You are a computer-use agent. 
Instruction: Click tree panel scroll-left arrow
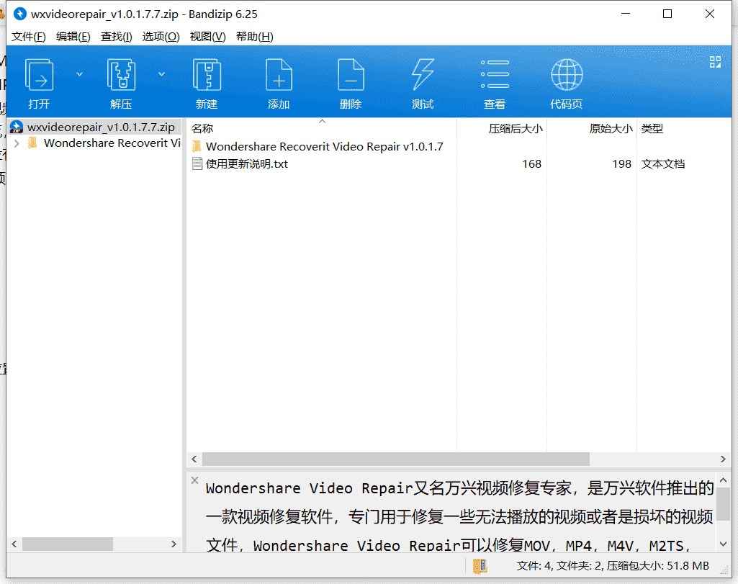(x=14, y=544)
